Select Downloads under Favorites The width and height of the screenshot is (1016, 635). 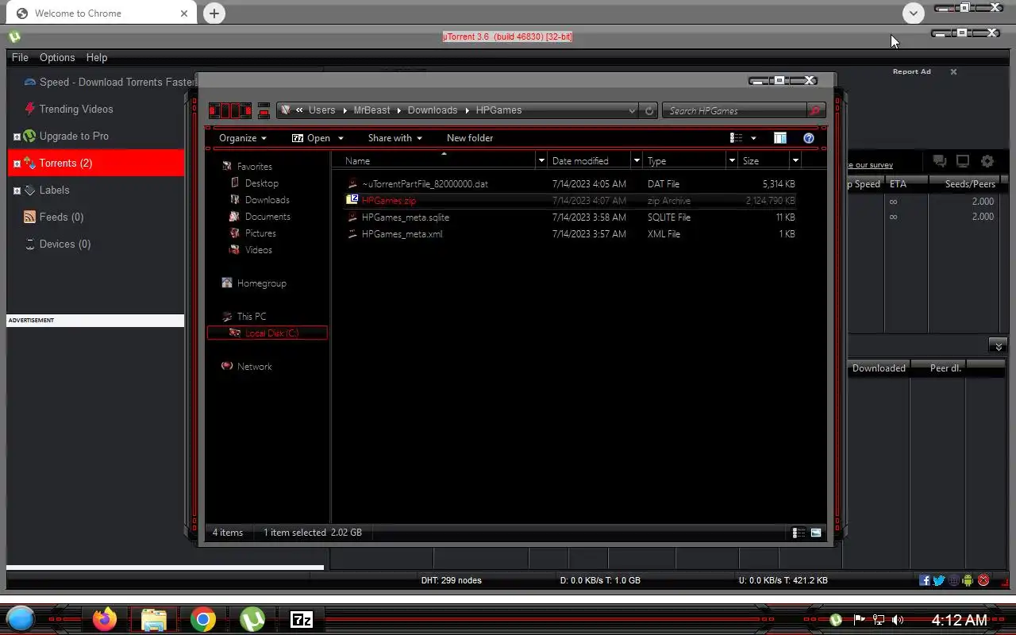(x=267, y=200)
